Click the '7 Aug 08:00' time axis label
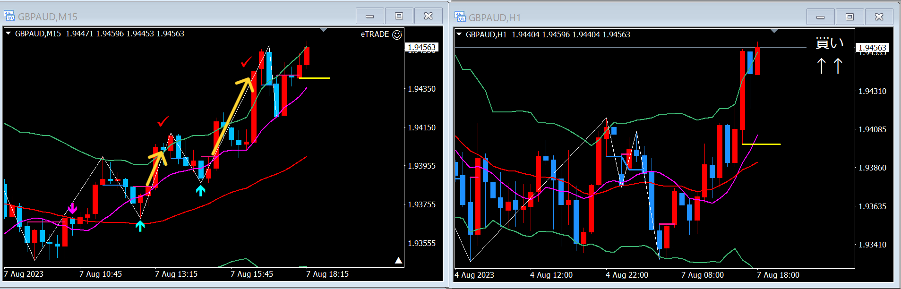 coord(703,275)
